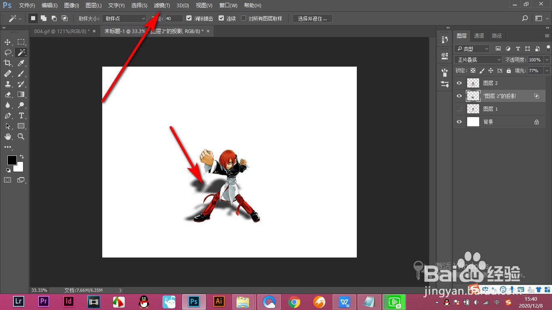
Task: Select the Eraser tool
Action: pyautogui.click(x=8, y=94)
